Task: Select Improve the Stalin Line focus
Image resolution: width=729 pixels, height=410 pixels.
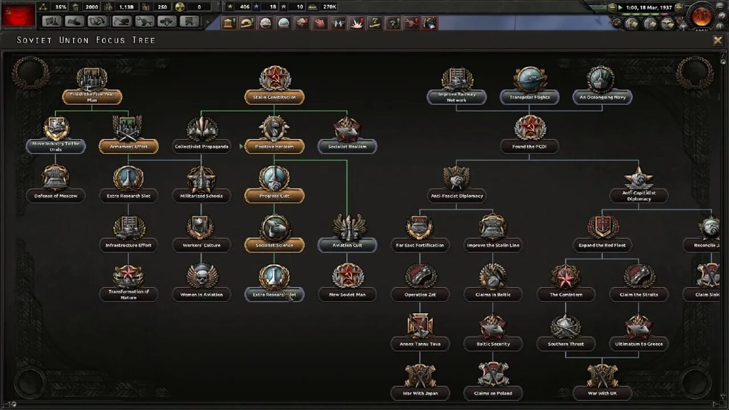Action: (x=493, y=235)
